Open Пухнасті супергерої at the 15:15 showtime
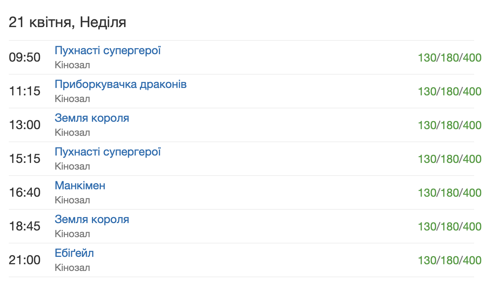Image resolution: width=484 pixels, height=285 pixels. click(x=108, y=152)
